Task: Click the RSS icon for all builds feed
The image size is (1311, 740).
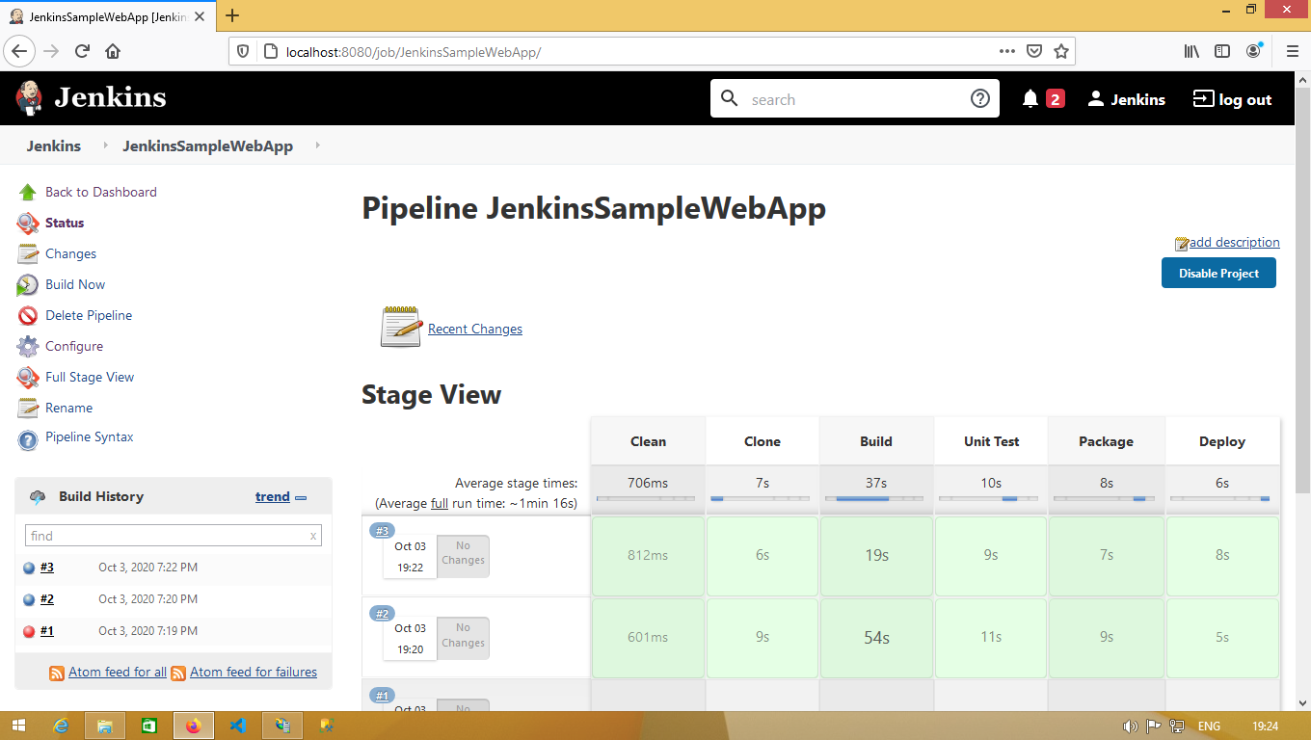Action: [x=57, y=673]
